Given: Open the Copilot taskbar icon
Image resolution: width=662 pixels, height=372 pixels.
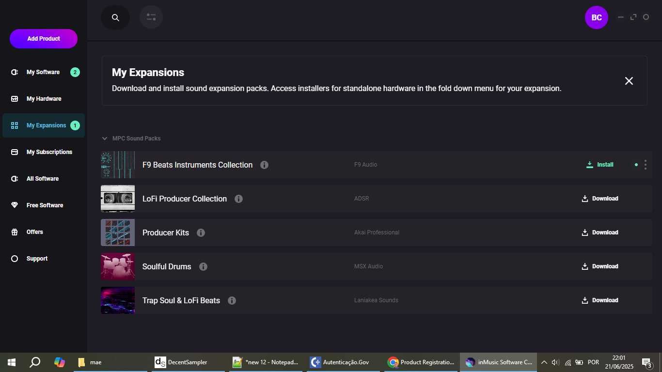Looking at the screenshot, I should click(x=60, y=362).
